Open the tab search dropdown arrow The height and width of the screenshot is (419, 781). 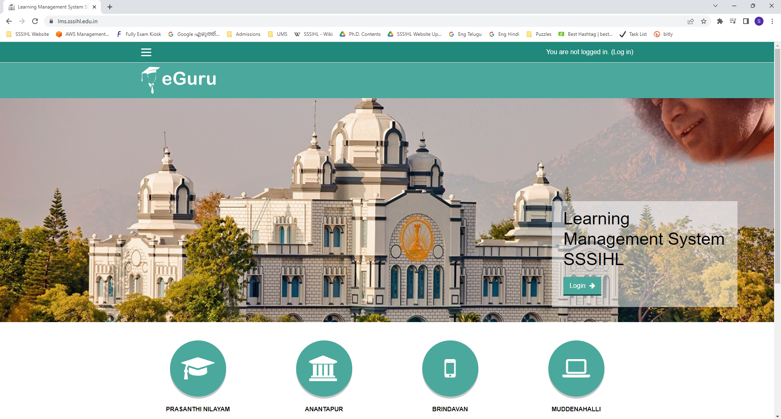[716, 6]
